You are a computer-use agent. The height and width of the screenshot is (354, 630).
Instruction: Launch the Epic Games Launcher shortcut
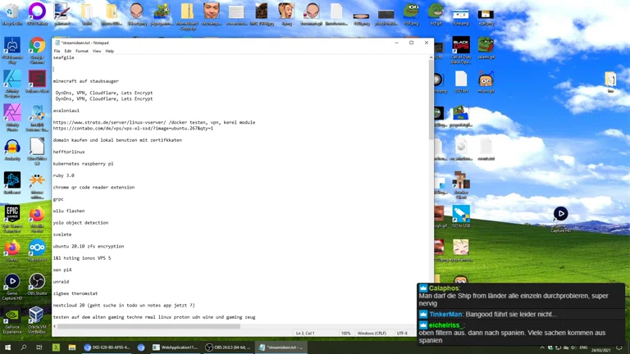[12, 216]
